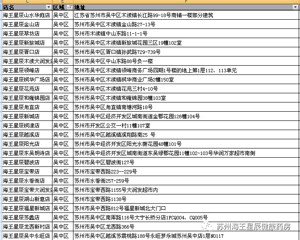Select cell 海王星辰翠坊店
The image size is (300, 240).
pyautogui.click(x=27, y=34)
